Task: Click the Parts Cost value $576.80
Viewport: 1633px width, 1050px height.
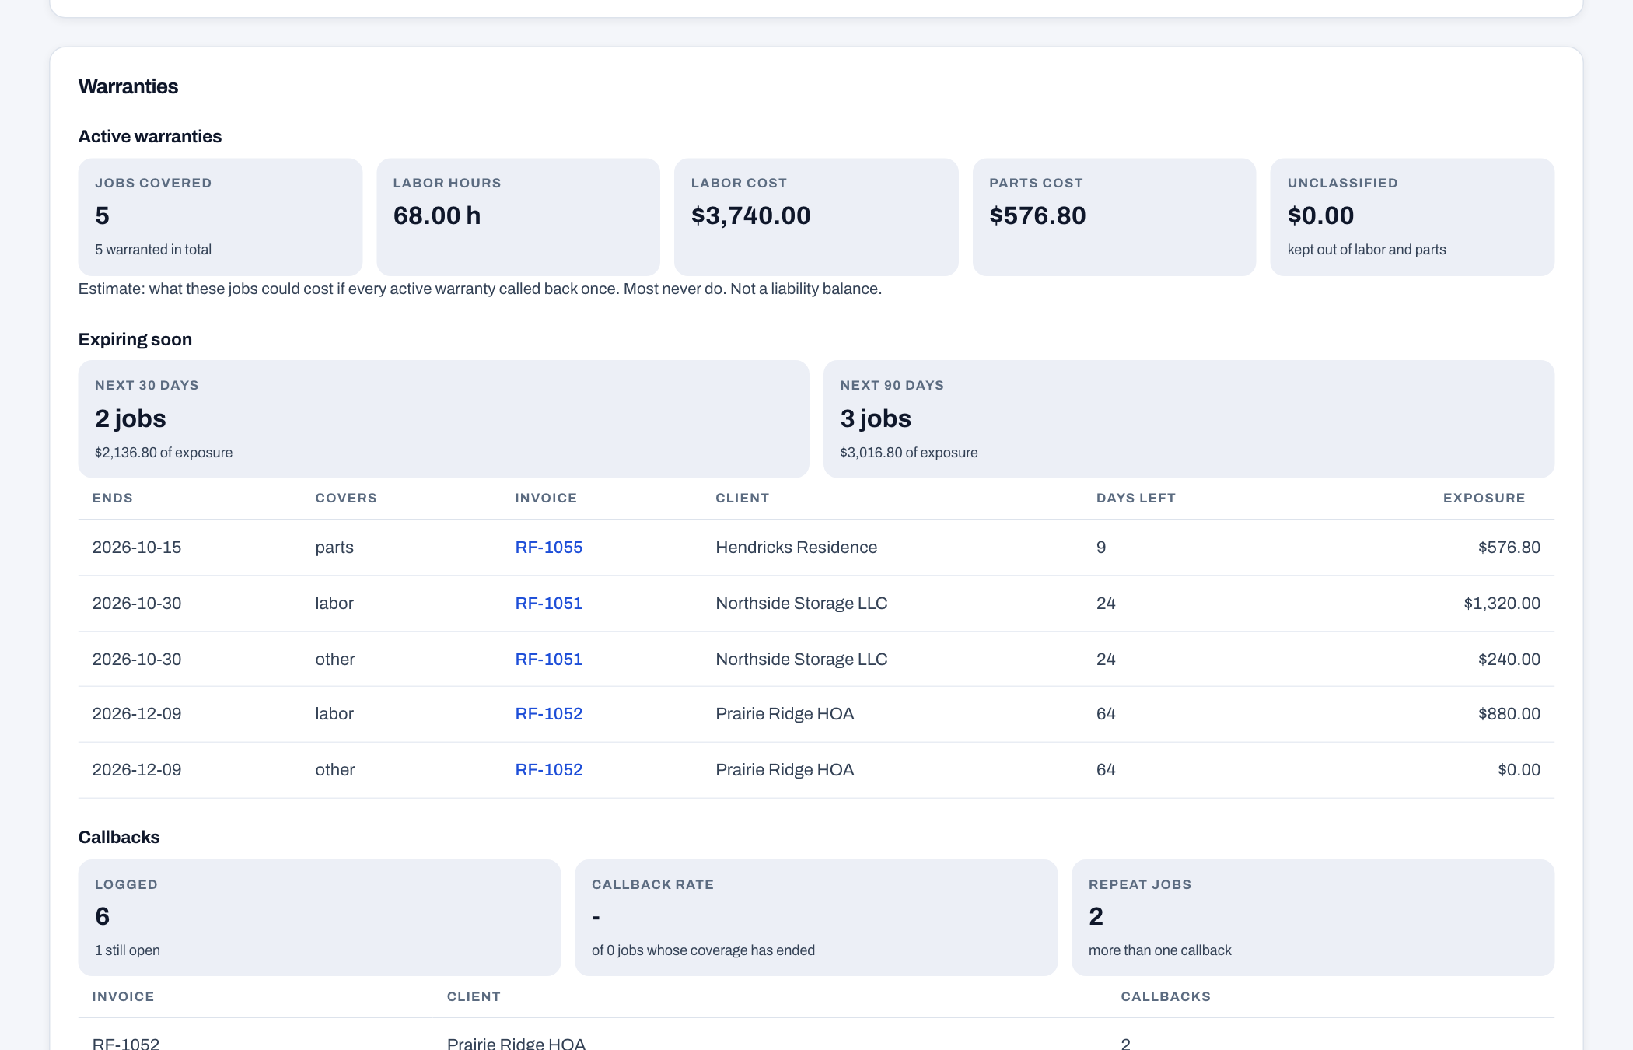Action: pos(1037,215)
